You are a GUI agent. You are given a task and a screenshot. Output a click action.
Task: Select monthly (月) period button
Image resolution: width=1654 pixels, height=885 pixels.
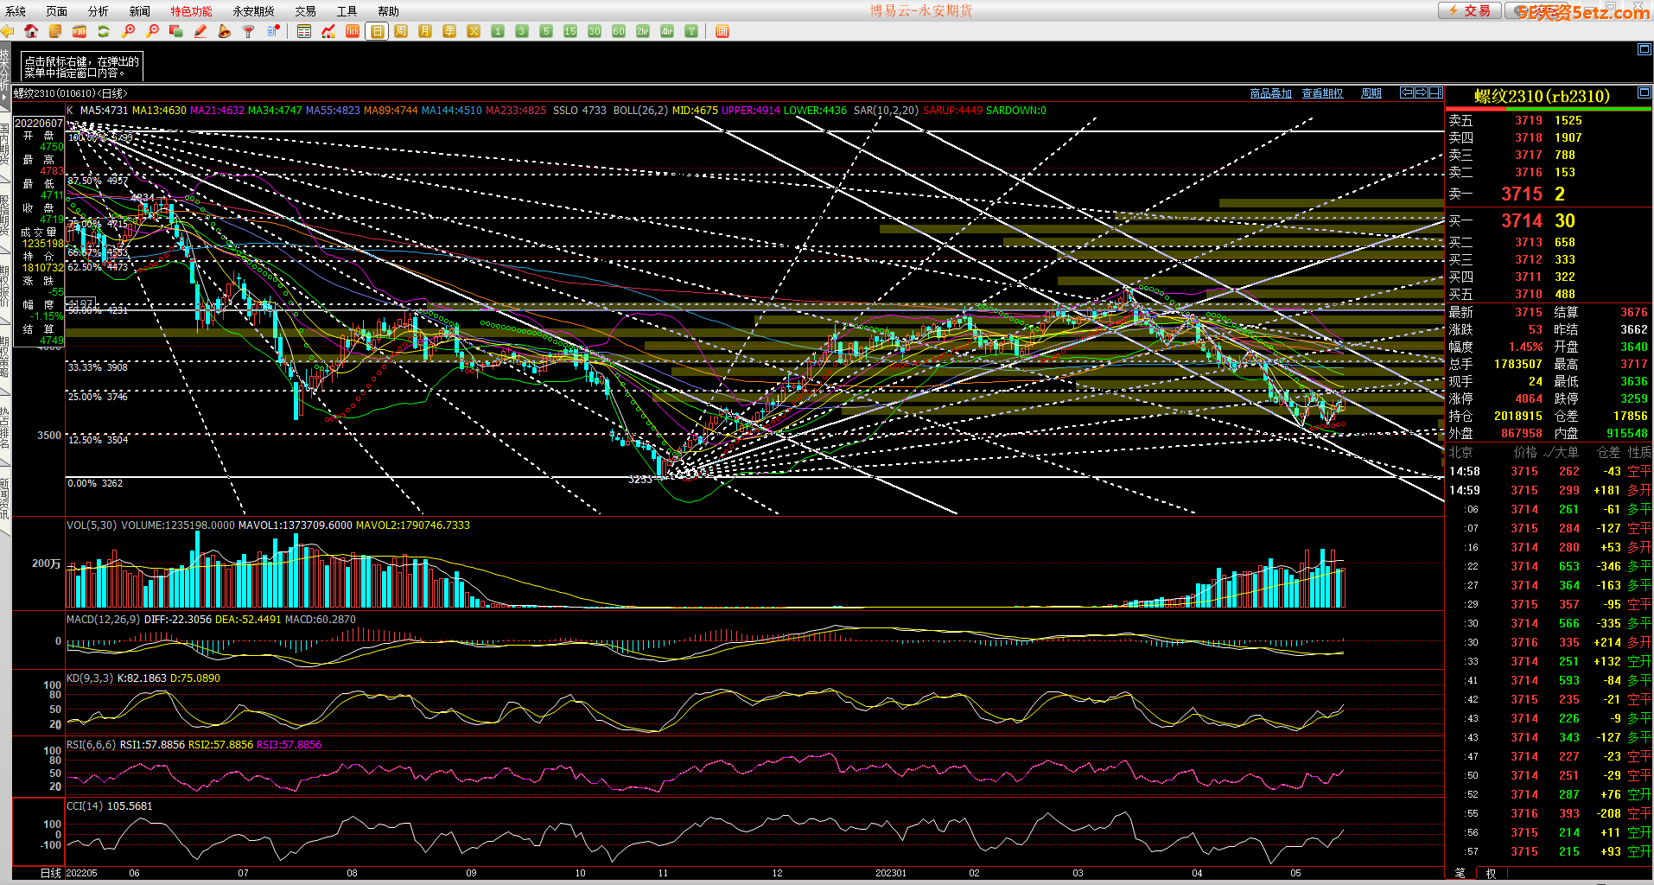[x=425, y=31]
